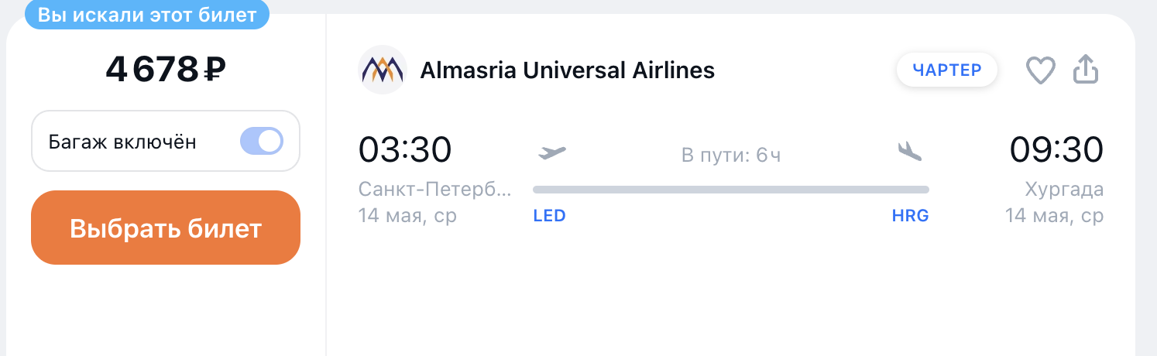Share this ticket via share icon
1157x356 pixels.
(x=1086, y=70)
